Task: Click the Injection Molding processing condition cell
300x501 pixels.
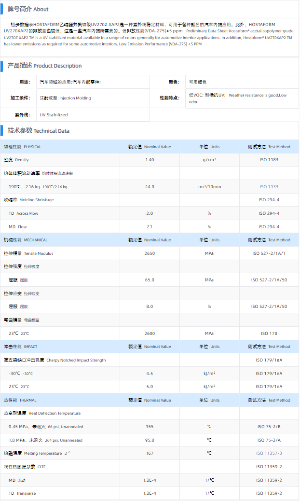Action: click(x=65, y=98)
